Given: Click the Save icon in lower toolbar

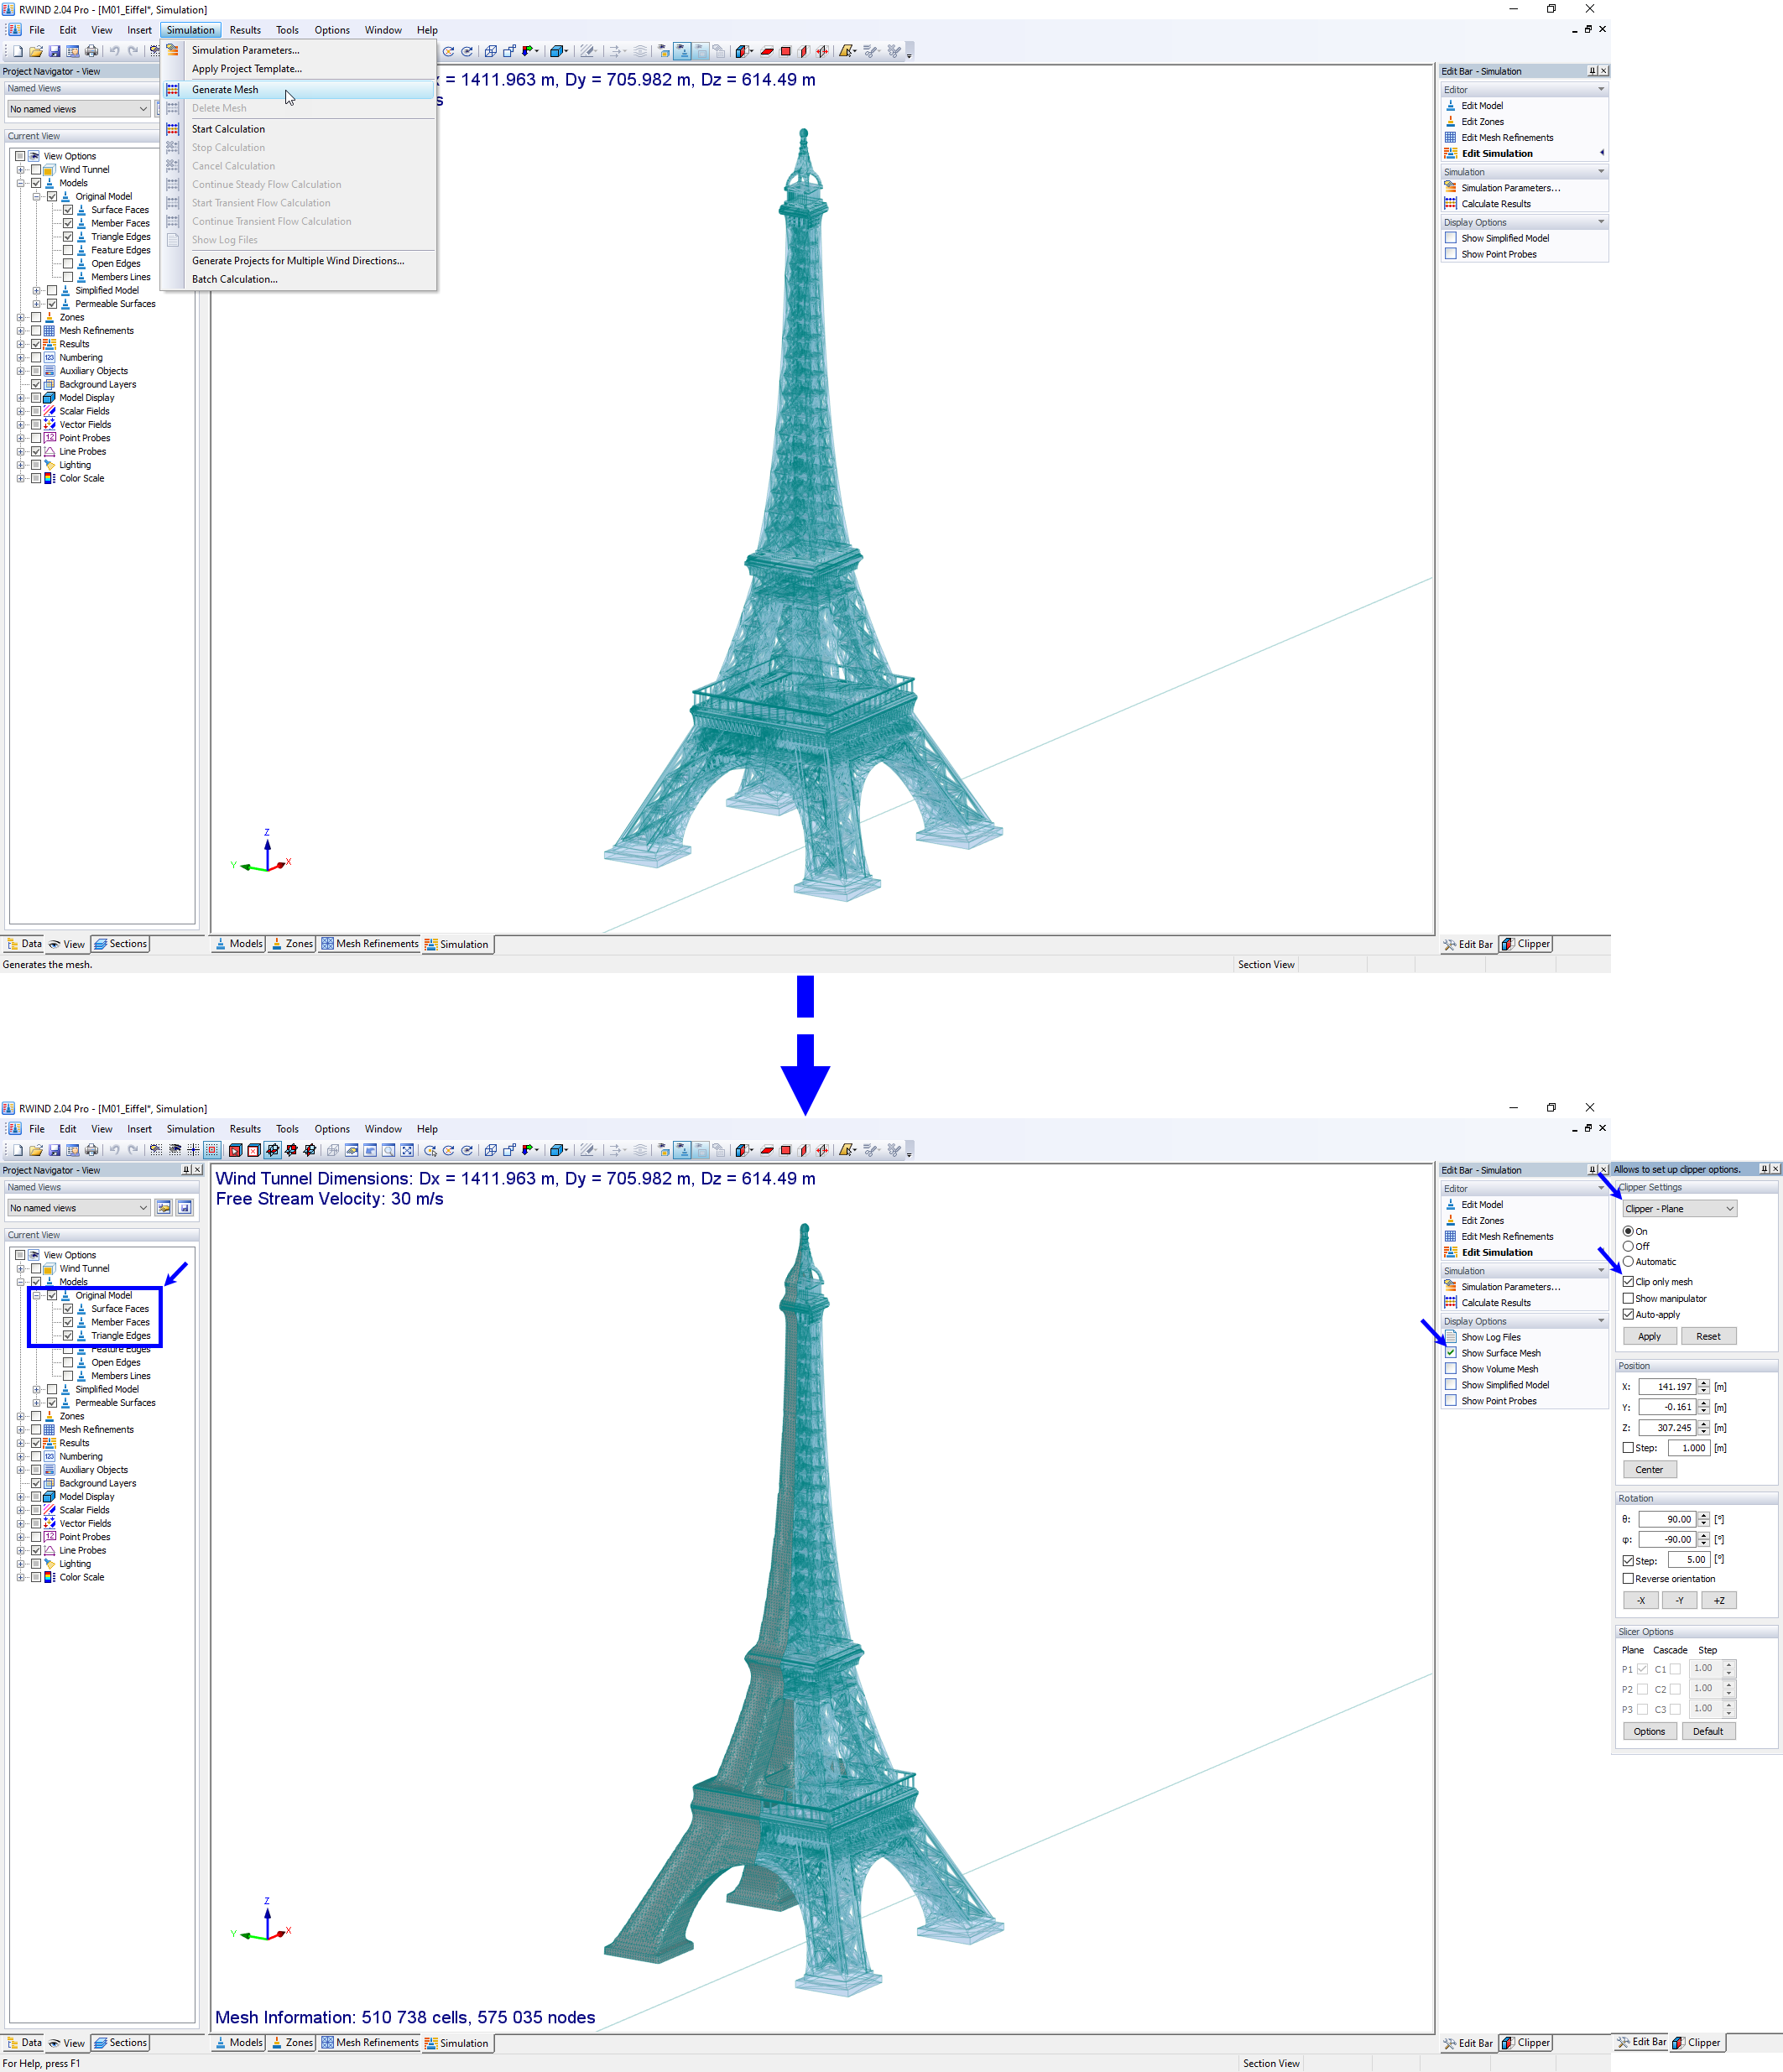Looking at the screenshot, I should tap(54, 1150).
